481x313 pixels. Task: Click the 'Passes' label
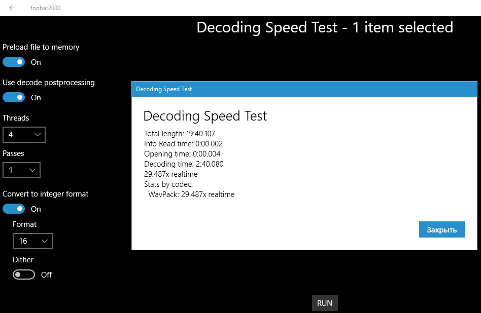pyautogui.click(x=13, y=153)
